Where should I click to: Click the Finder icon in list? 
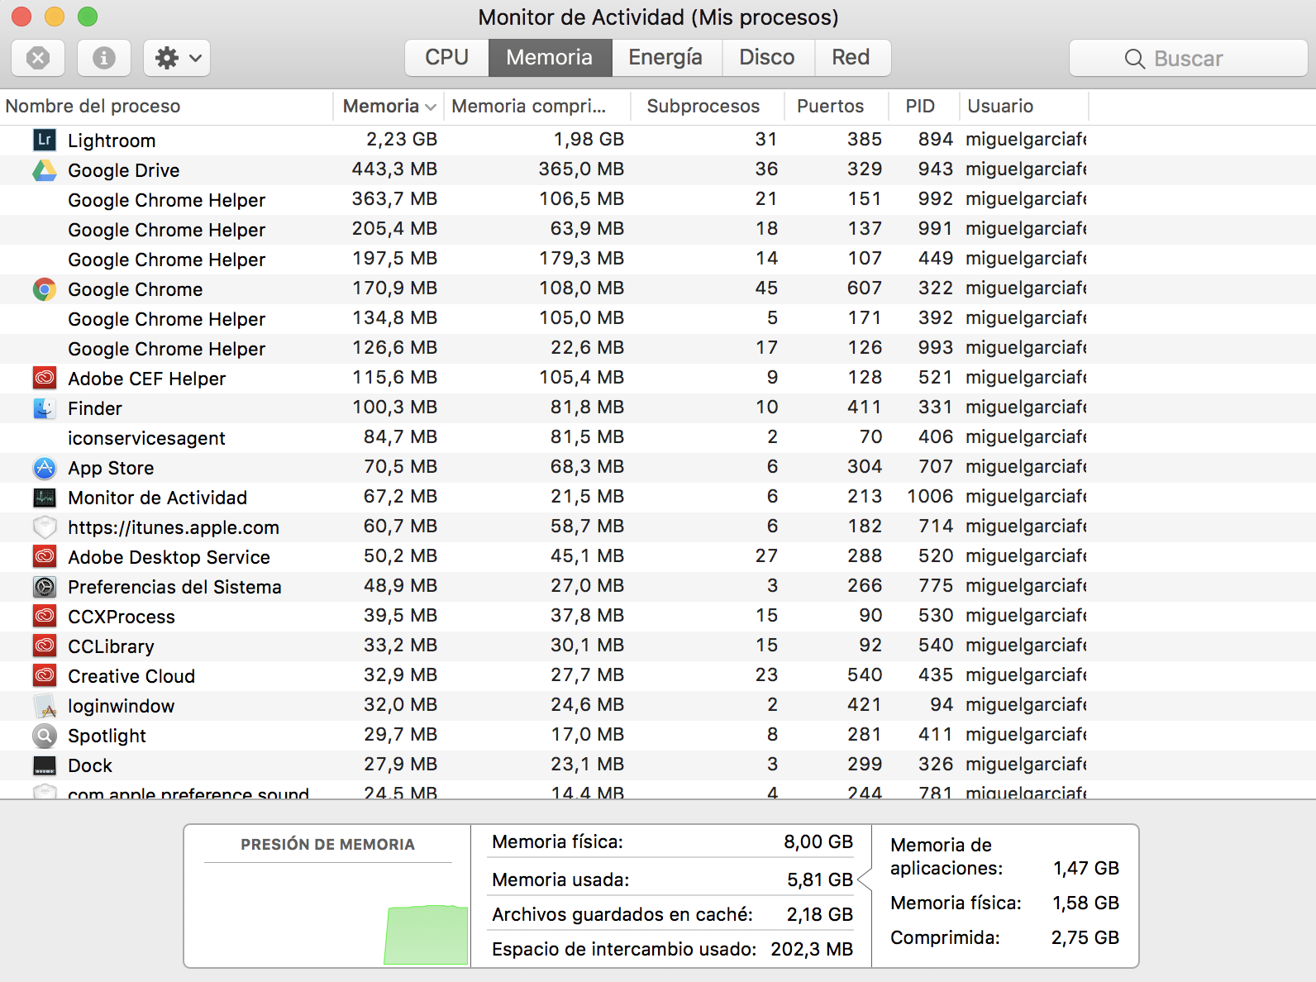(45, 408)
